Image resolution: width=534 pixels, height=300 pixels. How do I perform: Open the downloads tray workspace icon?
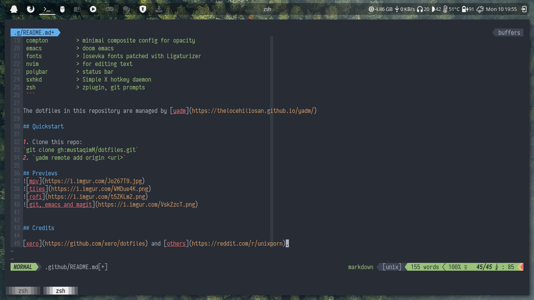[159, 9]
